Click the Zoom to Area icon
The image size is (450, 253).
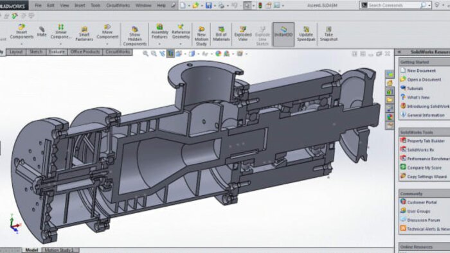tap(154, 53)
